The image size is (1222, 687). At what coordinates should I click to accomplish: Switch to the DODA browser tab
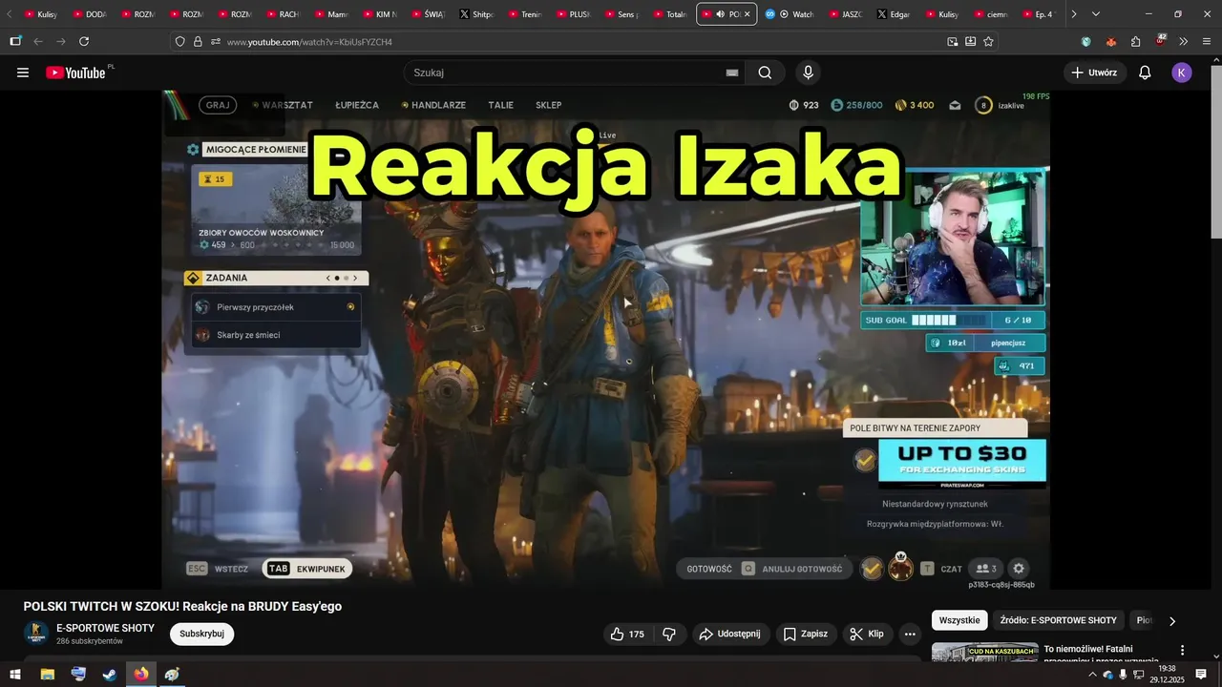click(89, 14)
